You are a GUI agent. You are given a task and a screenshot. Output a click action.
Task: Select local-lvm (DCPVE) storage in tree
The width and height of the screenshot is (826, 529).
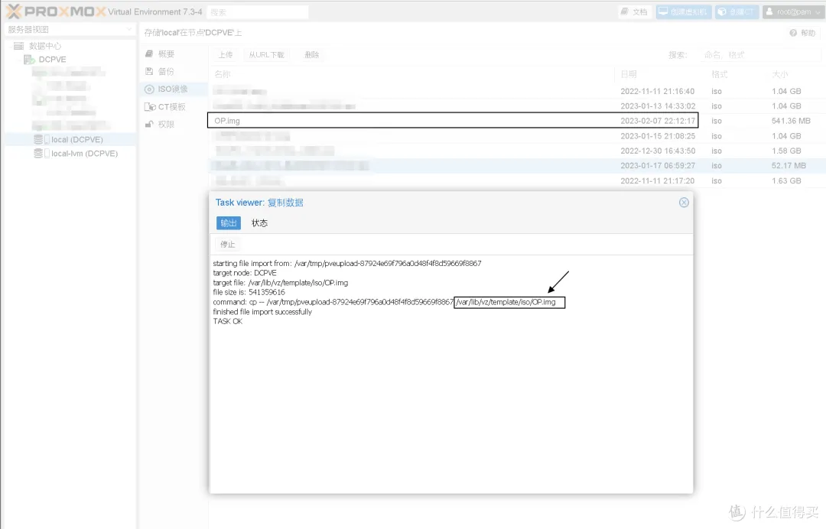pos(83,154)
